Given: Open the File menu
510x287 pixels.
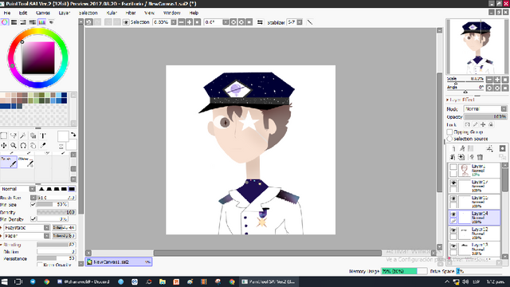Looking at the screenshot, I should [x=7, y=13].
